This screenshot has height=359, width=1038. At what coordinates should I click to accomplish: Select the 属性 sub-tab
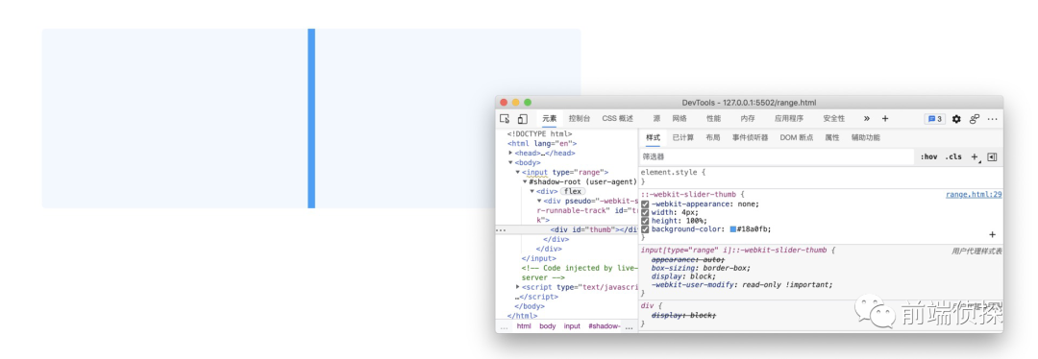pyautogui.click(x=832, y=137)
